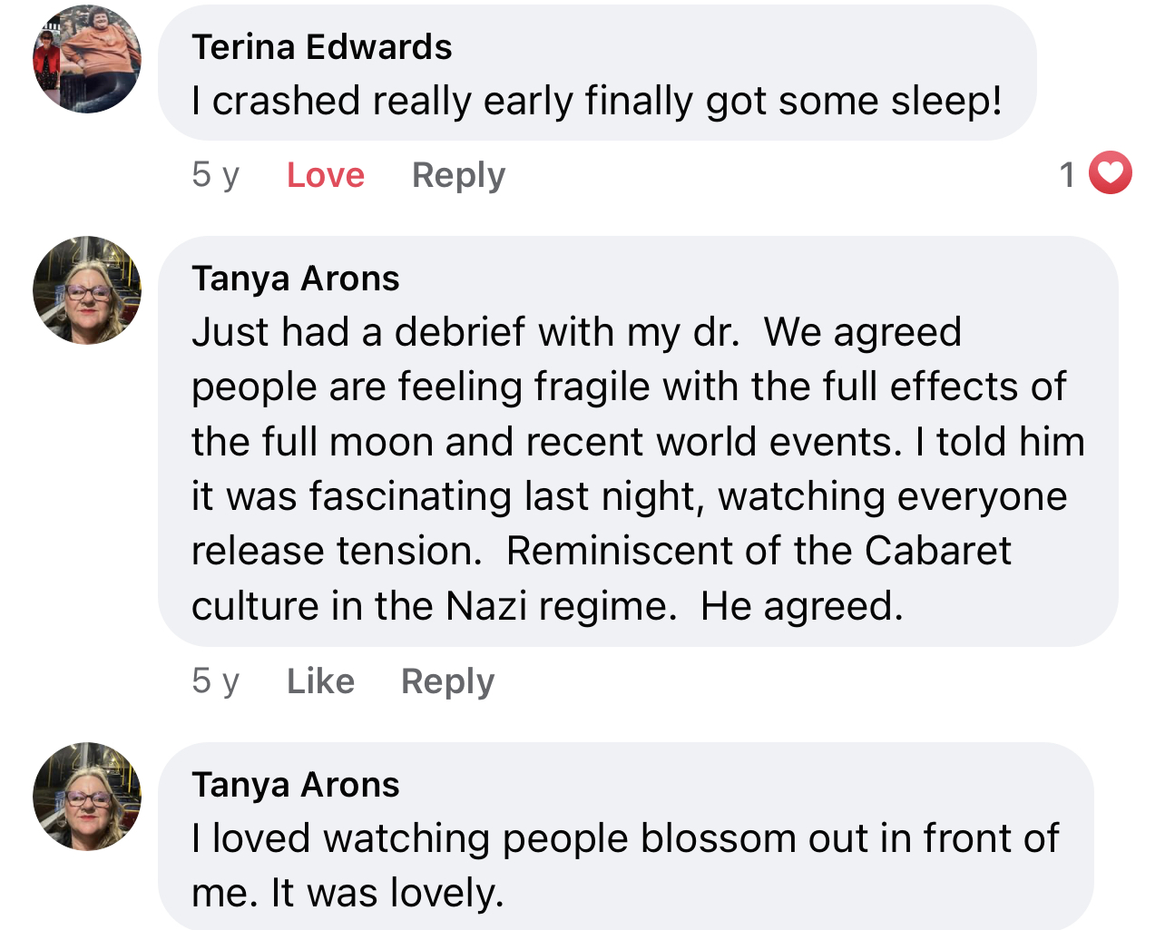Open Tanya Arons' avatar beside blossom comment
The image size is (1165, 930).
tap(87, 797)
